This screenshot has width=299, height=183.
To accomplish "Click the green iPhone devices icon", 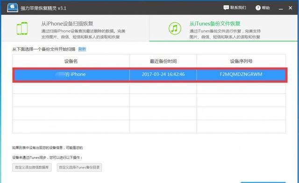I will (x=22, y=29).
